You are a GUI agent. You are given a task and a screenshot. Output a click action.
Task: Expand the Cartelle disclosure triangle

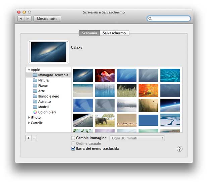pos(29,123)
